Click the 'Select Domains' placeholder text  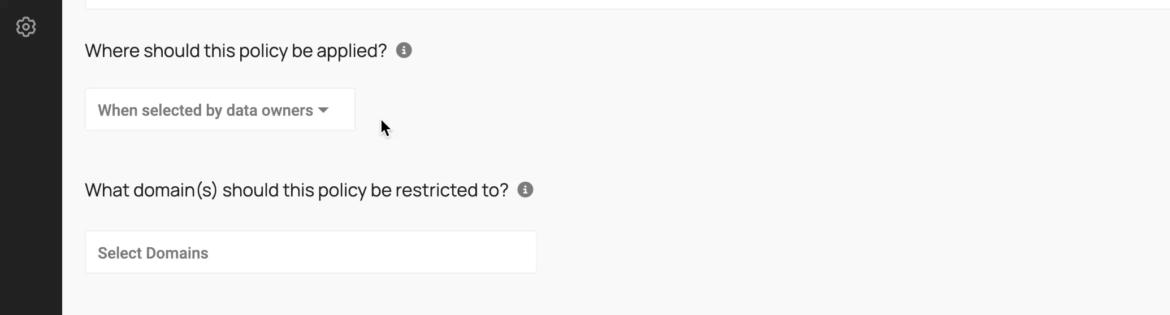153,253
